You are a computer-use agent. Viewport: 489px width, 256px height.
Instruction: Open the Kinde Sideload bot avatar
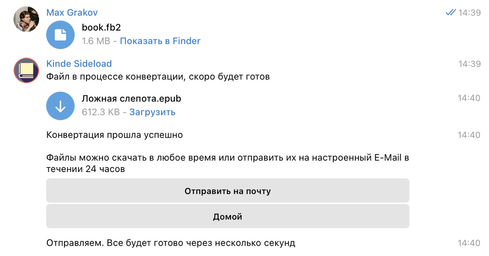click(x=26, y=71)
